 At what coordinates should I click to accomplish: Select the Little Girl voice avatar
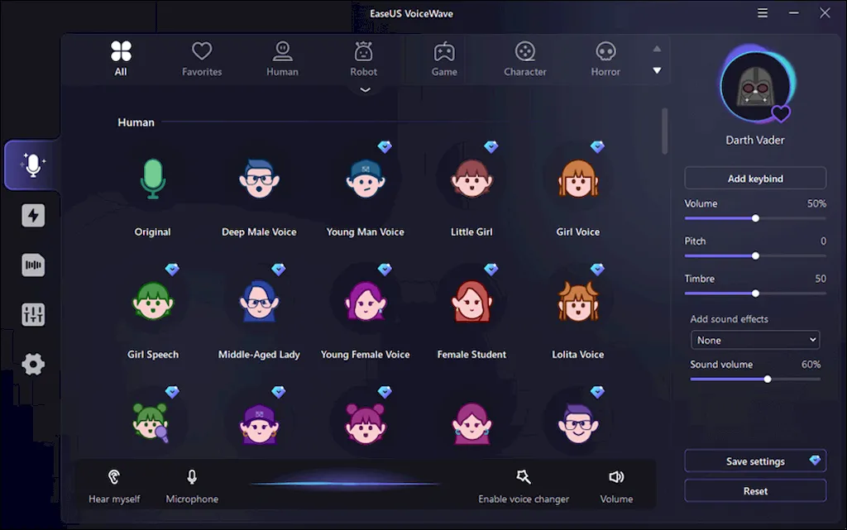[x=471, y=179]
